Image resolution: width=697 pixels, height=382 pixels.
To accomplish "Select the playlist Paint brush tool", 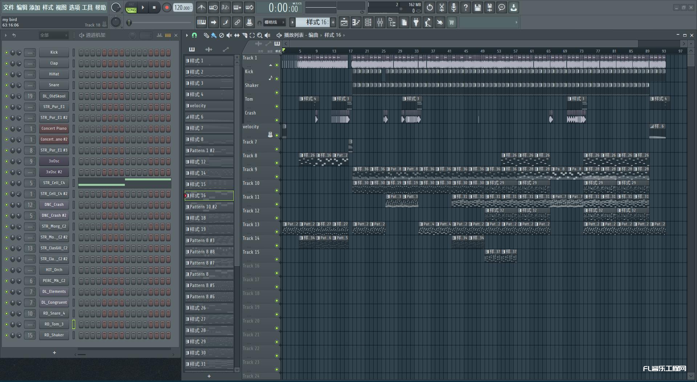I will [x=214, y=35].
